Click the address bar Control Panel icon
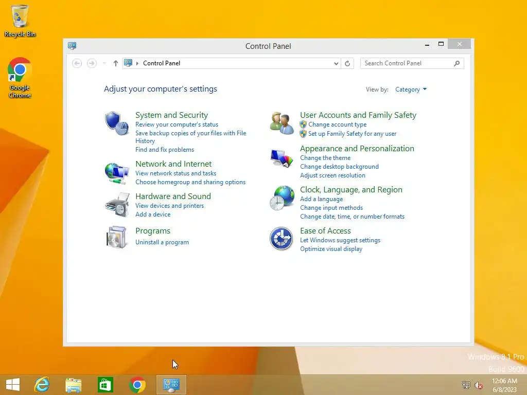The height and width of the screenshot is (395, 527). pyautogui.click(x=128, y=63)
